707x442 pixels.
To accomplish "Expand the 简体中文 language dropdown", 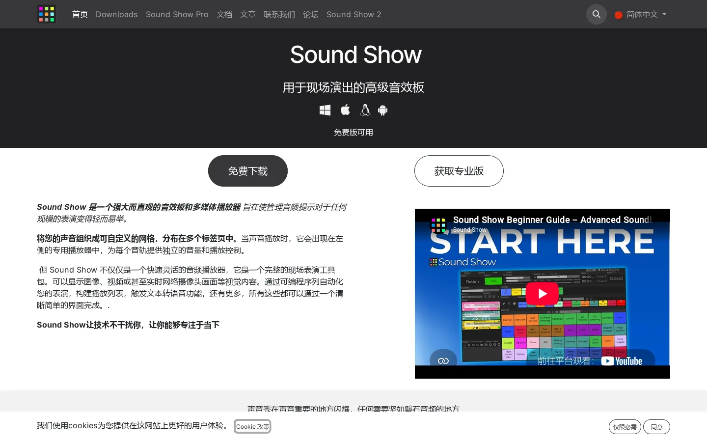I will click(x=641, y=14).
